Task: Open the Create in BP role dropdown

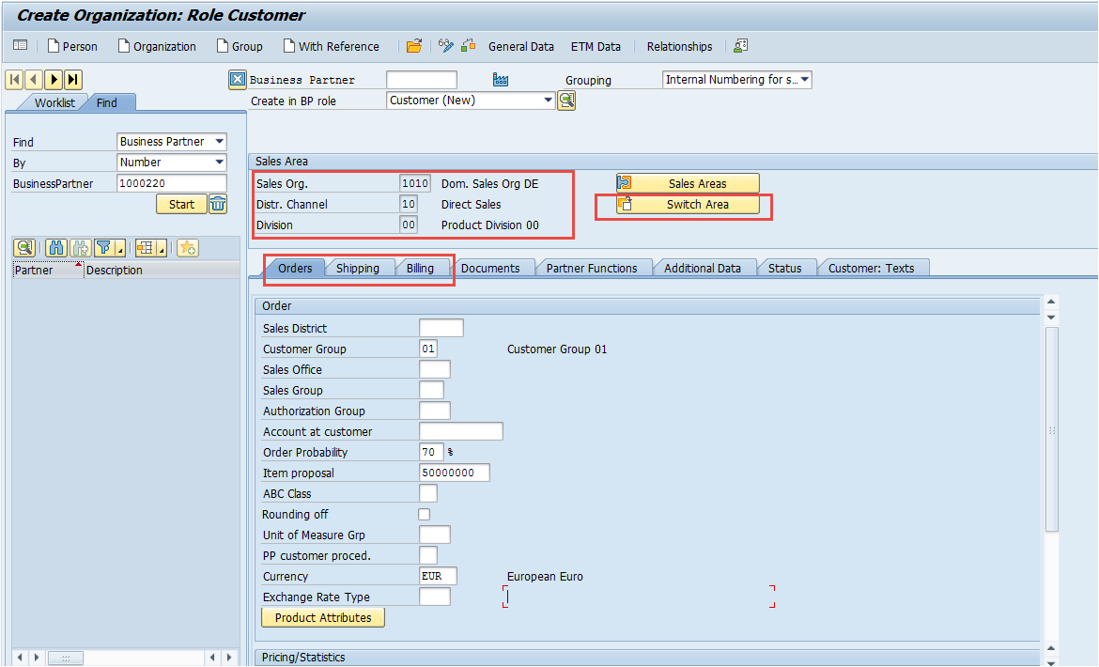Action: [x=549, y=101]
